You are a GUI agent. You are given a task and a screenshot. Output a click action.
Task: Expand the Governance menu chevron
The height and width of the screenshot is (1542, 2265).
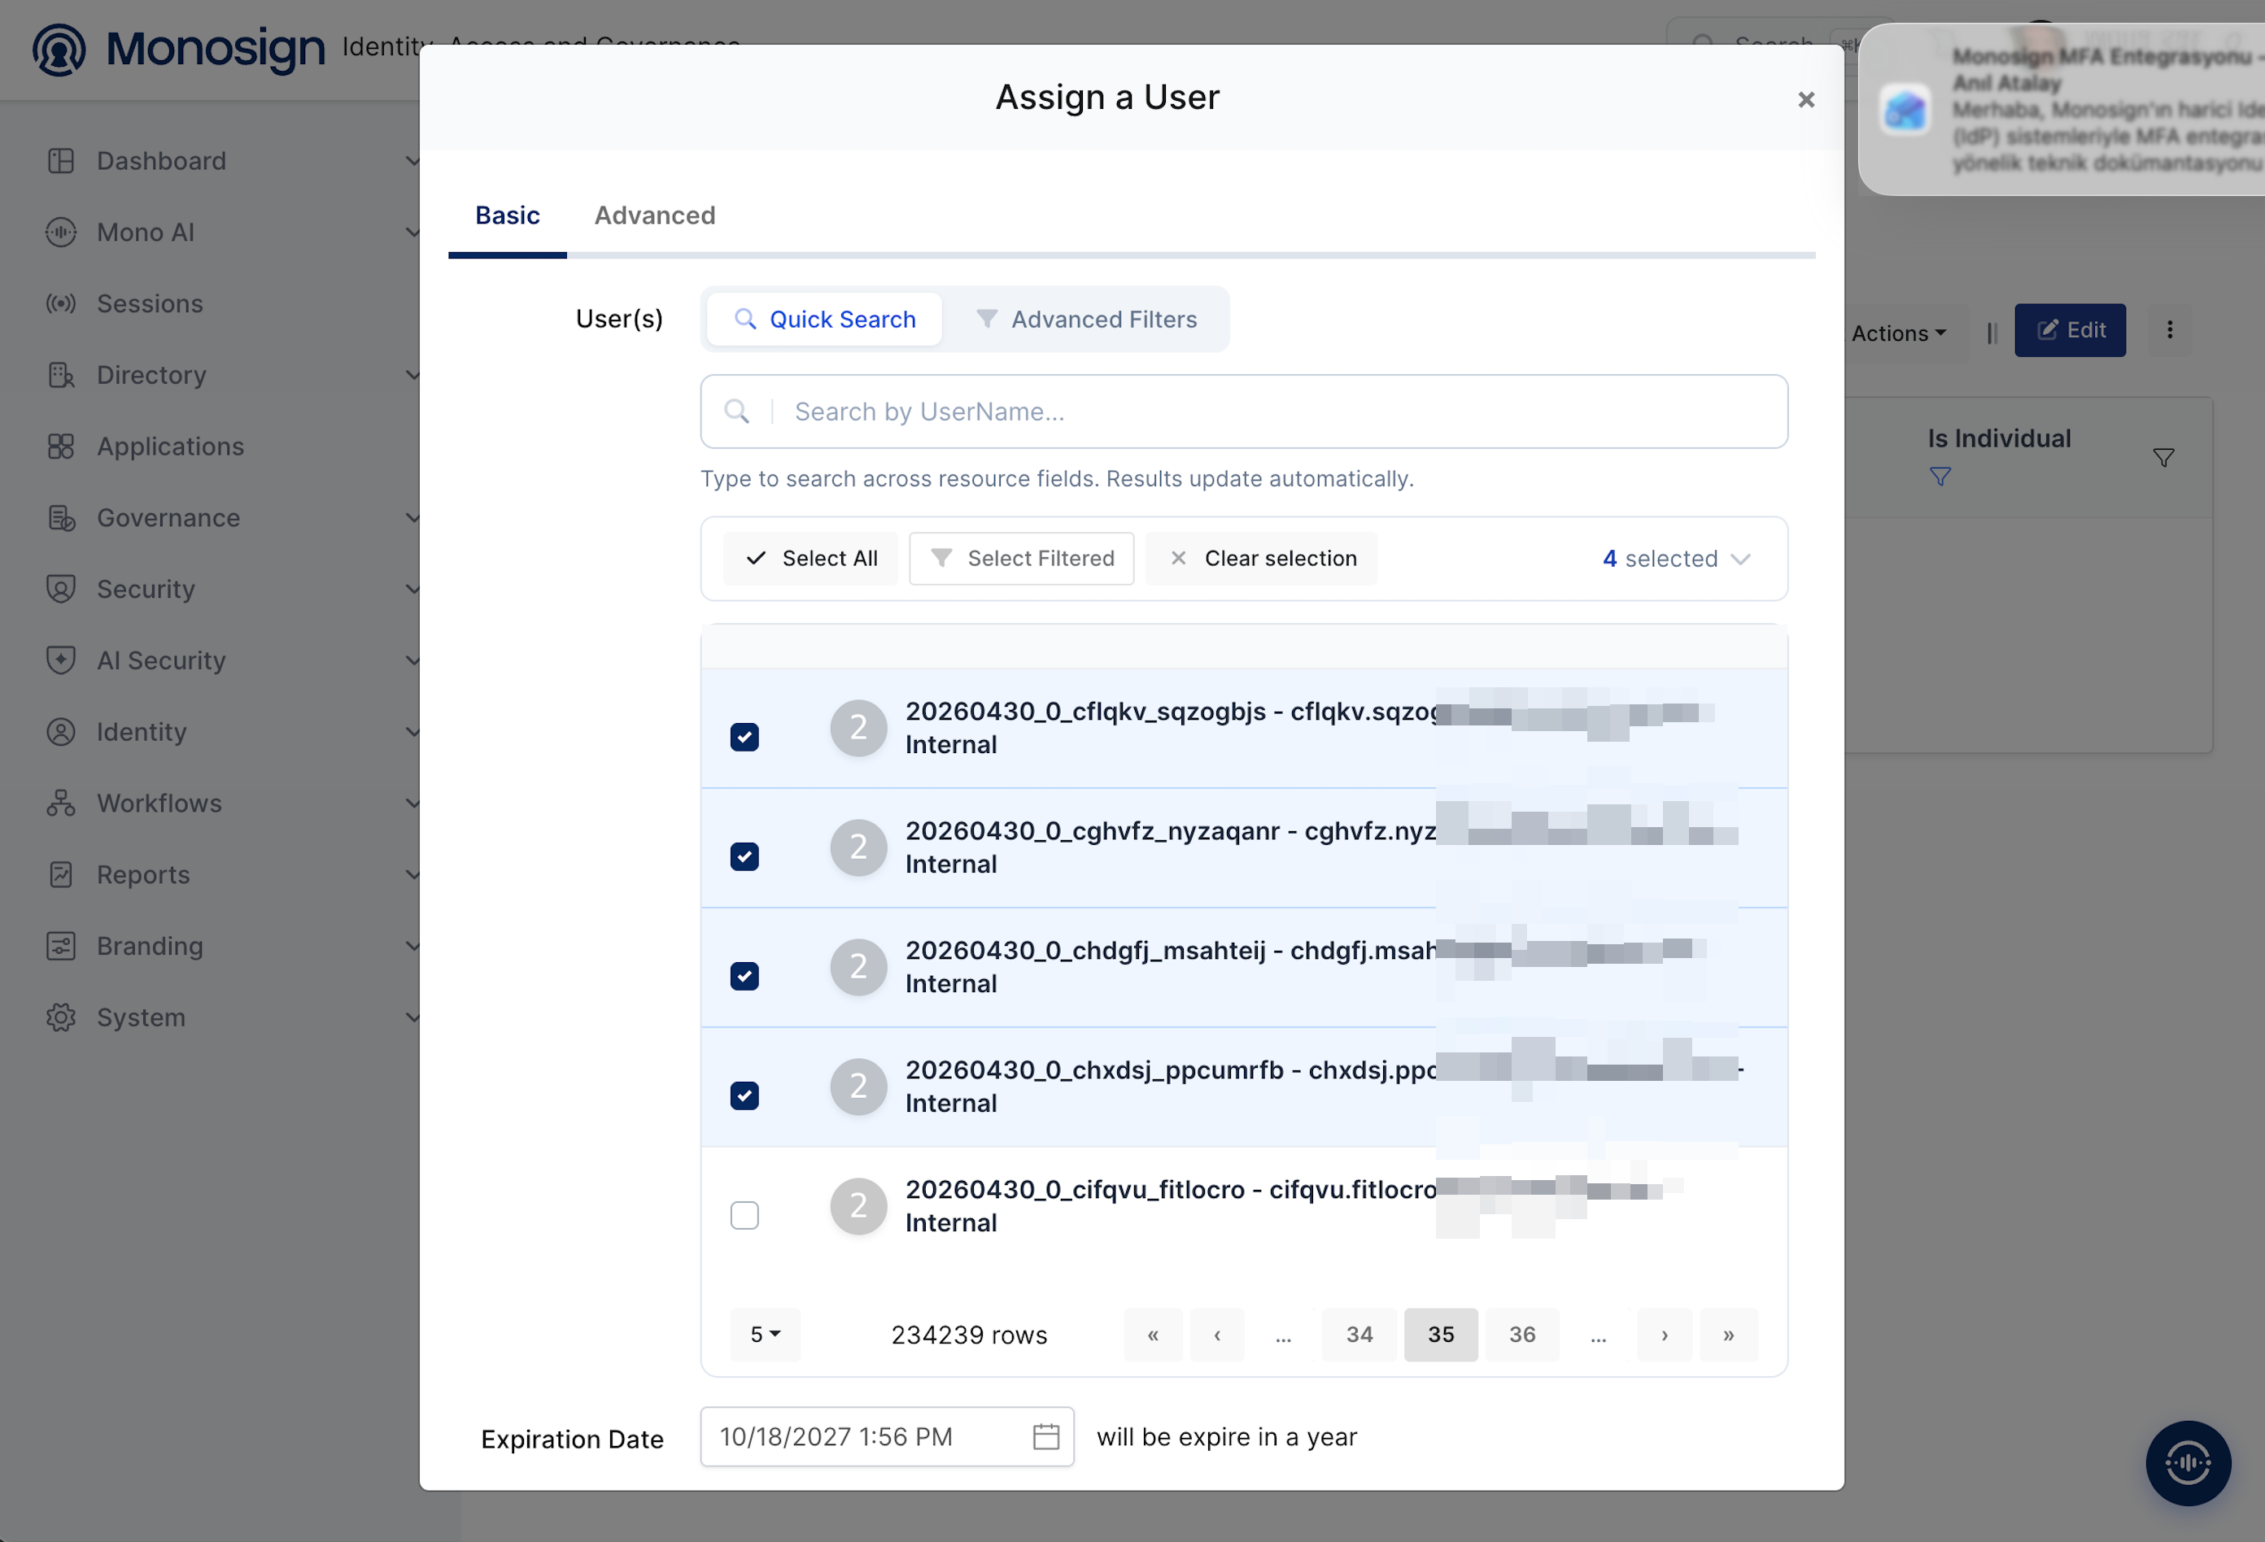pyautogui.click(x=412, y=517)
